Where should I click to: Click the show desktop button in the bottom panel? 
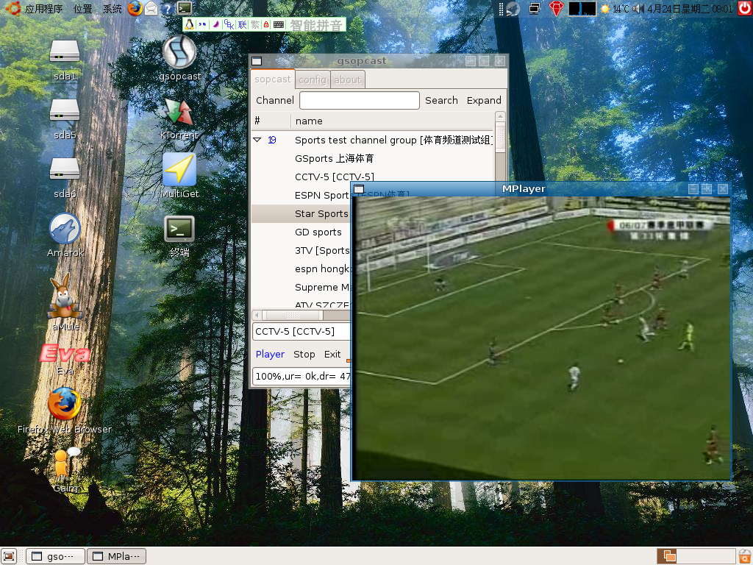9,556
